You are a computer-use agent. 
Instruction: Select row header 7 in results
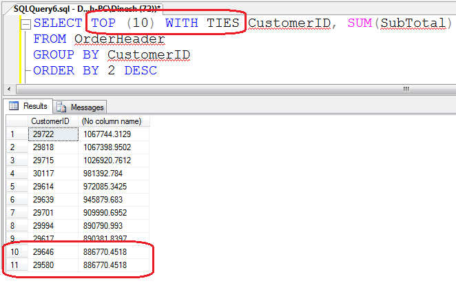[17, 213]
